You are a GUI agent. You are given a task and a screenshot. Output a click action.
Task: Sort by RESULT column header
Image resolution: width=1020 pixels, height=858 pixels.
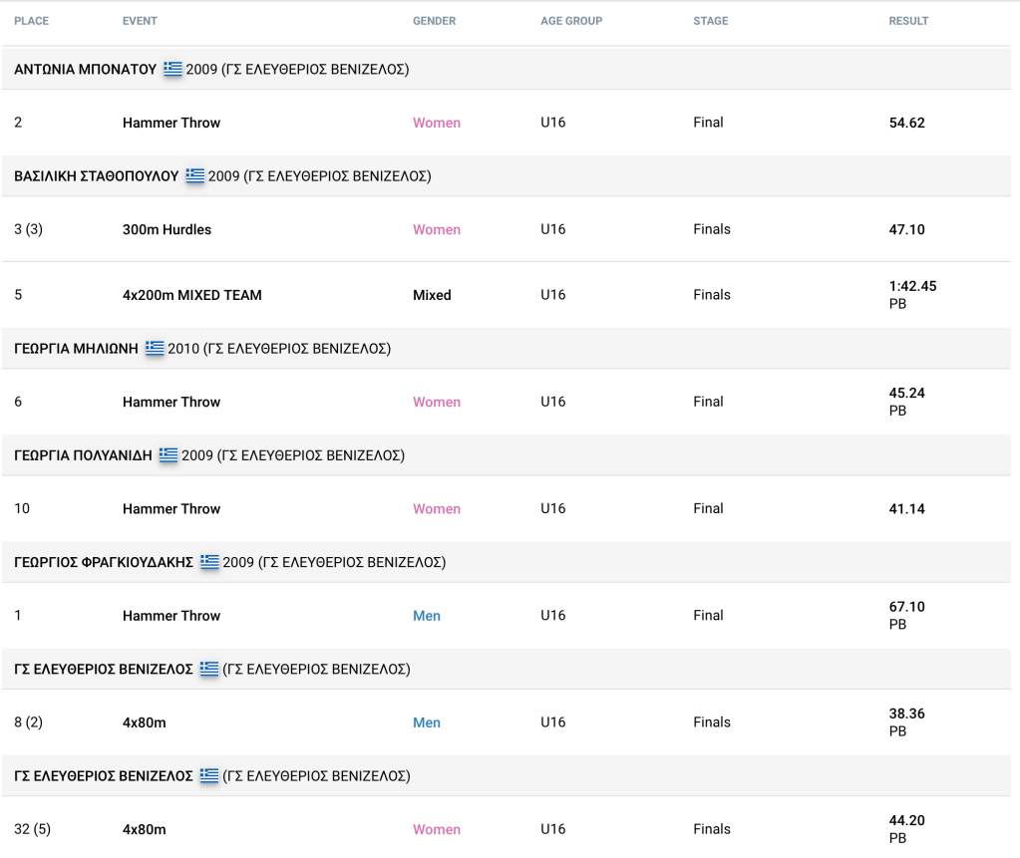(x=908, y=21)
